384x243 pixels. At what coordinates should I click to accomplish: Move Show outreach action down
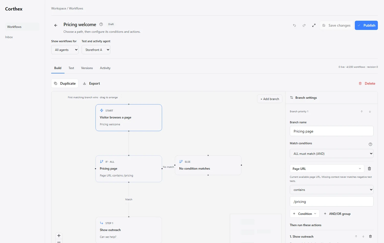click(363, 236)
